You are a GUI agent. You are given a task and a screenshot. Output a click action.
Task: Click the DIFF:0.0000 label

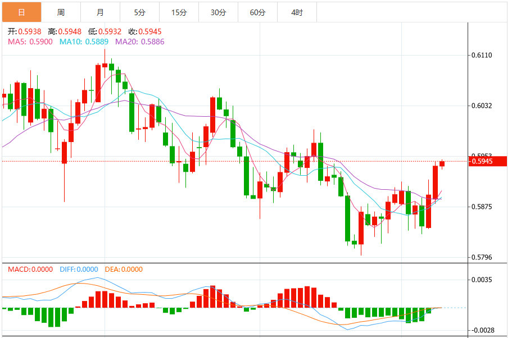79,270
